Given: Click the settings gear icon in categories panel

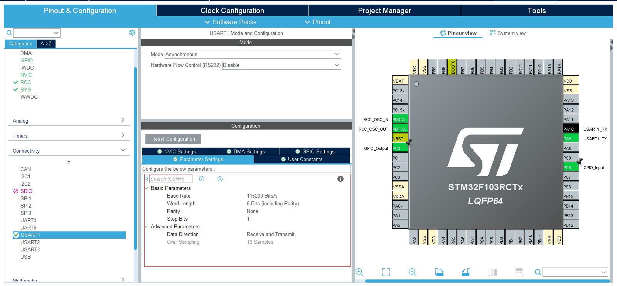Looking at the screenshot, I should (132, 33).
